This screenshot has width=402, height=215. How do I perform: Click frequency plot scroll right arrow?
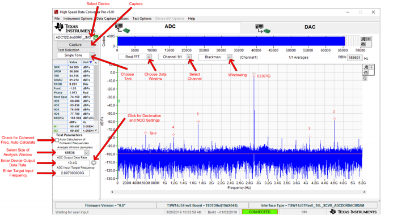pyautogui.click(x=364, y=192)
